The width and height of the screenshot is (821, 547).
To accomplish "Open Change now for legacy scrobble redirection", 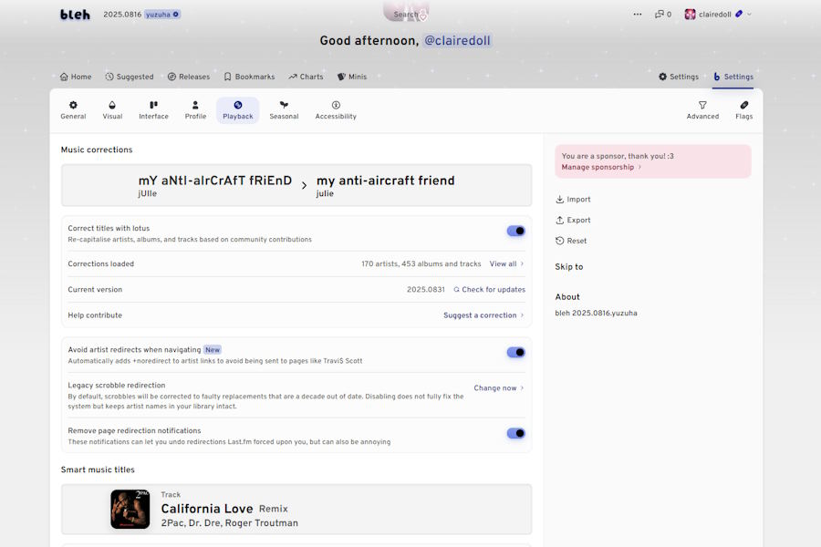I will pyautogui.click(x=498, y=388).
